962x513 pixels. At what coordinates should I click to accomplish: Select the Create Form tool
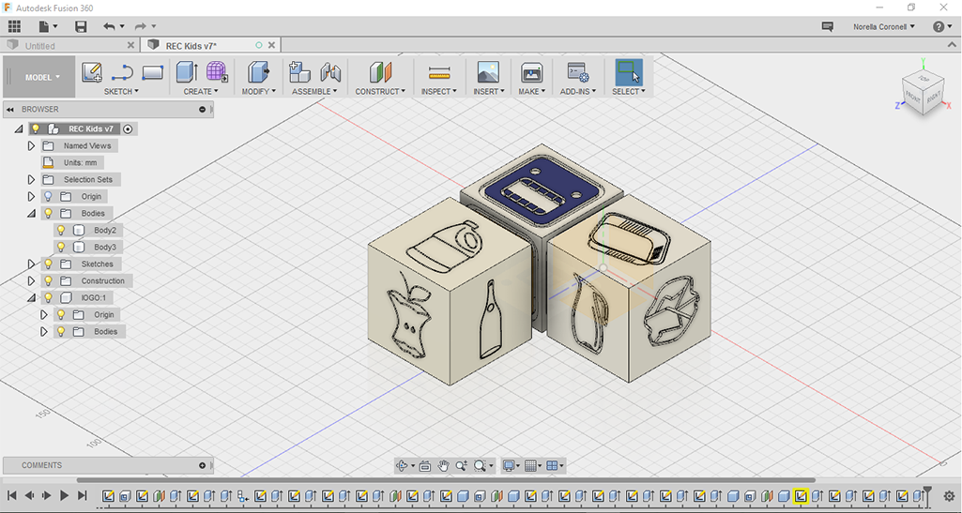point(217,71)
